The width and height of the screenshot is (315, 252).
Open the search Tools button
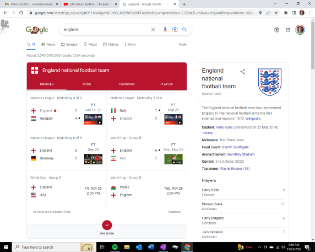pyautogui.click(x=183, y=45)
